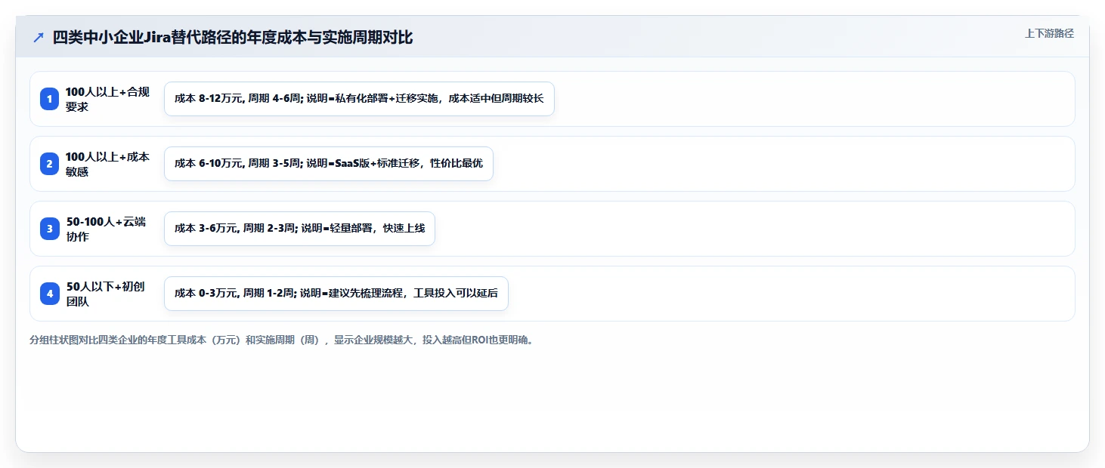The width and height of the screenshot is (1105, 468).
Task: Select the step 1 number badge
Action: click(49, 99)
